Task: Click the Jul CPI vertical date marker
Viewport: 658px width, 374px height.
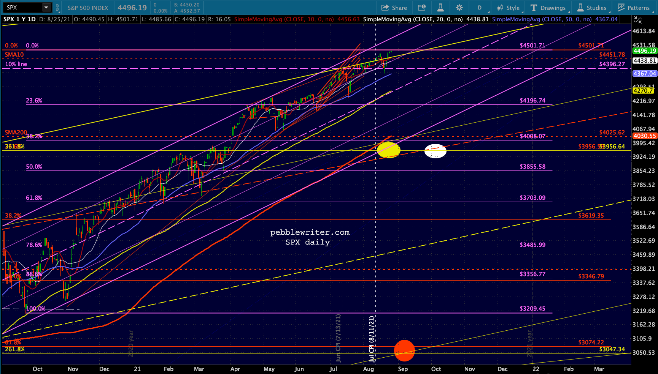Action: (x=372, y=339)
